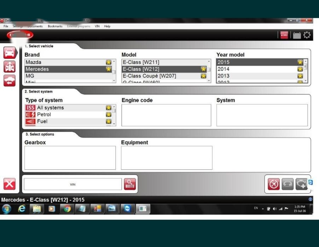Image resolution: width=319 pixels, height=247 pixels.
Task: Select year model 2014
Action: click(x=260, y=69)
